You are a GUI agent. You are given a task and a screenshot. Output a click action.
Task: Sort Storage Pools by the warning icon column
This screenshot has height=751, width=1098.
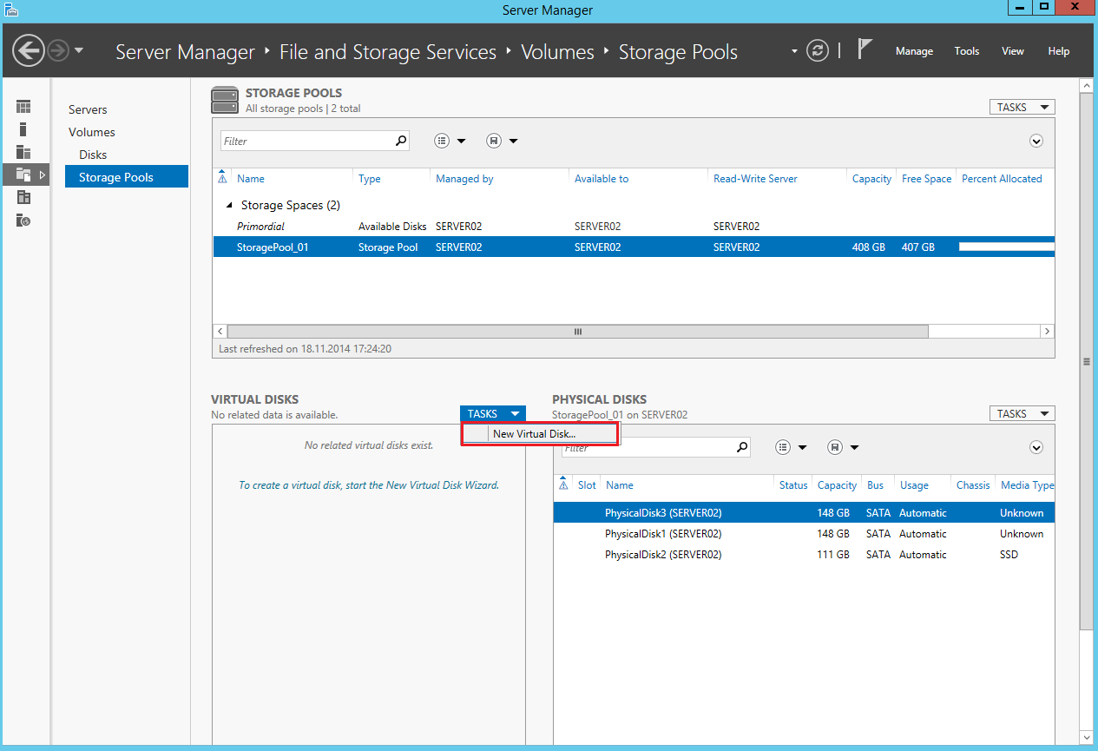222,178
